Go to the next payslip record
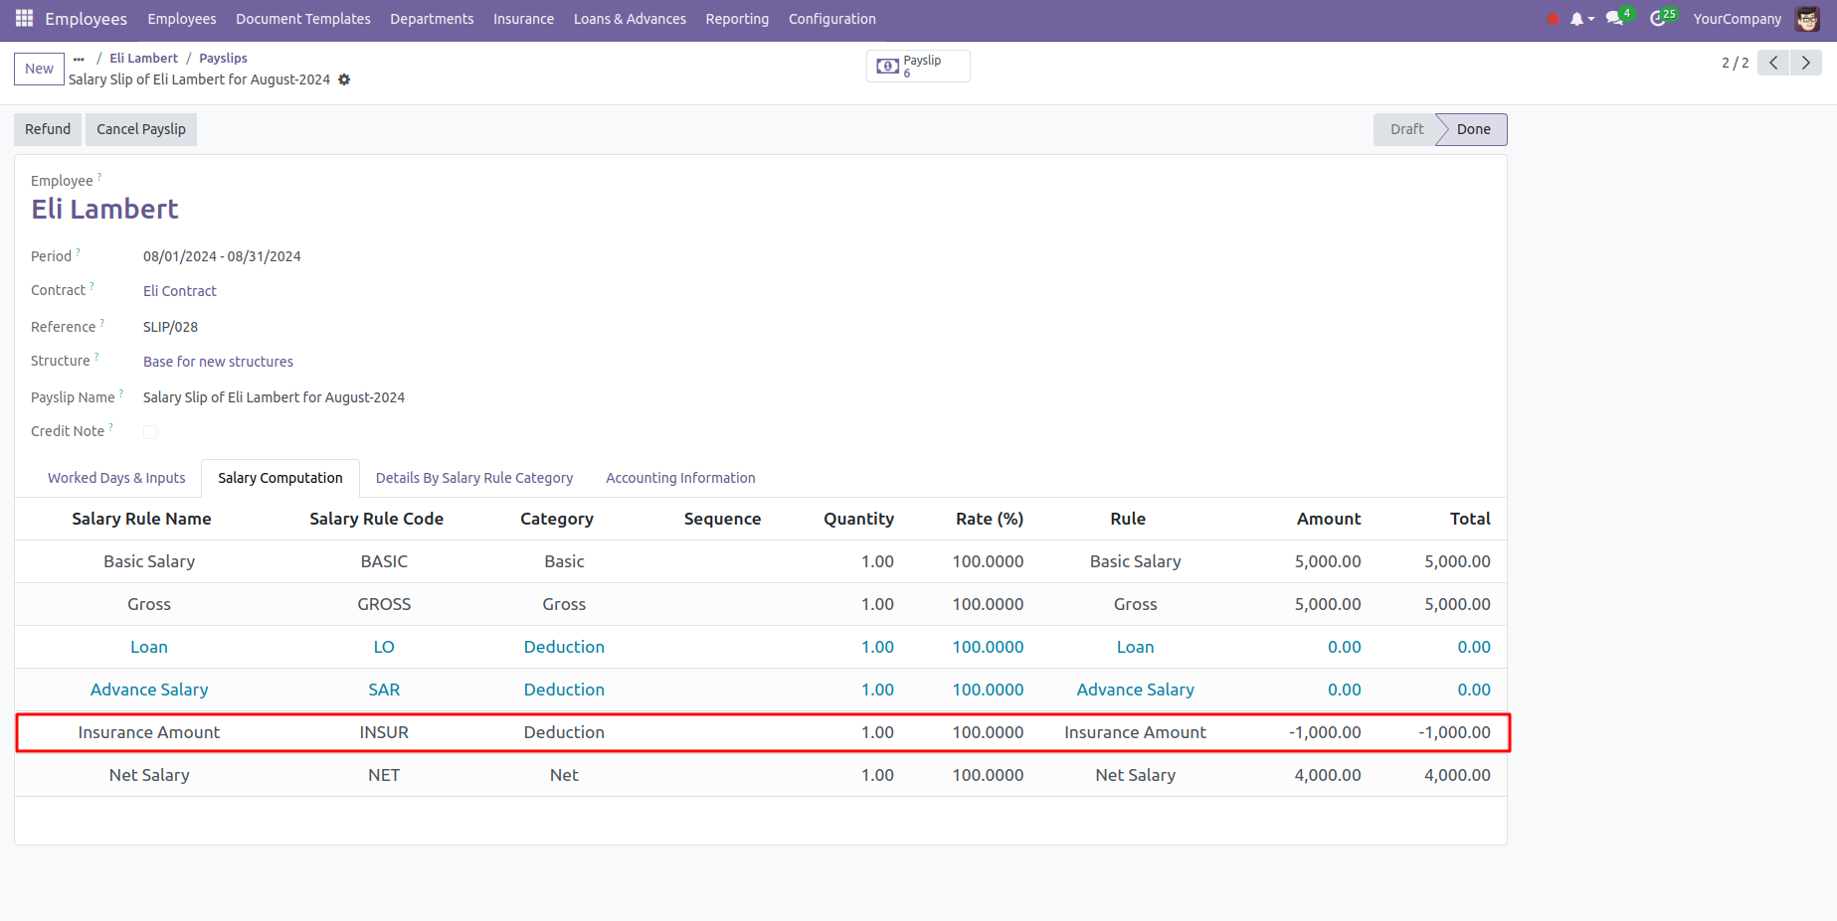Screen dimensions: 1837x921 point(1806,63)
